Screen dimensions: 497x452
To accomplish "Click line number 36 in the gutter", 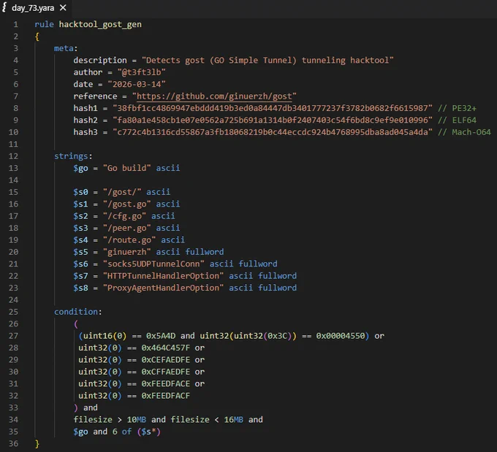I will pos(13,443).
